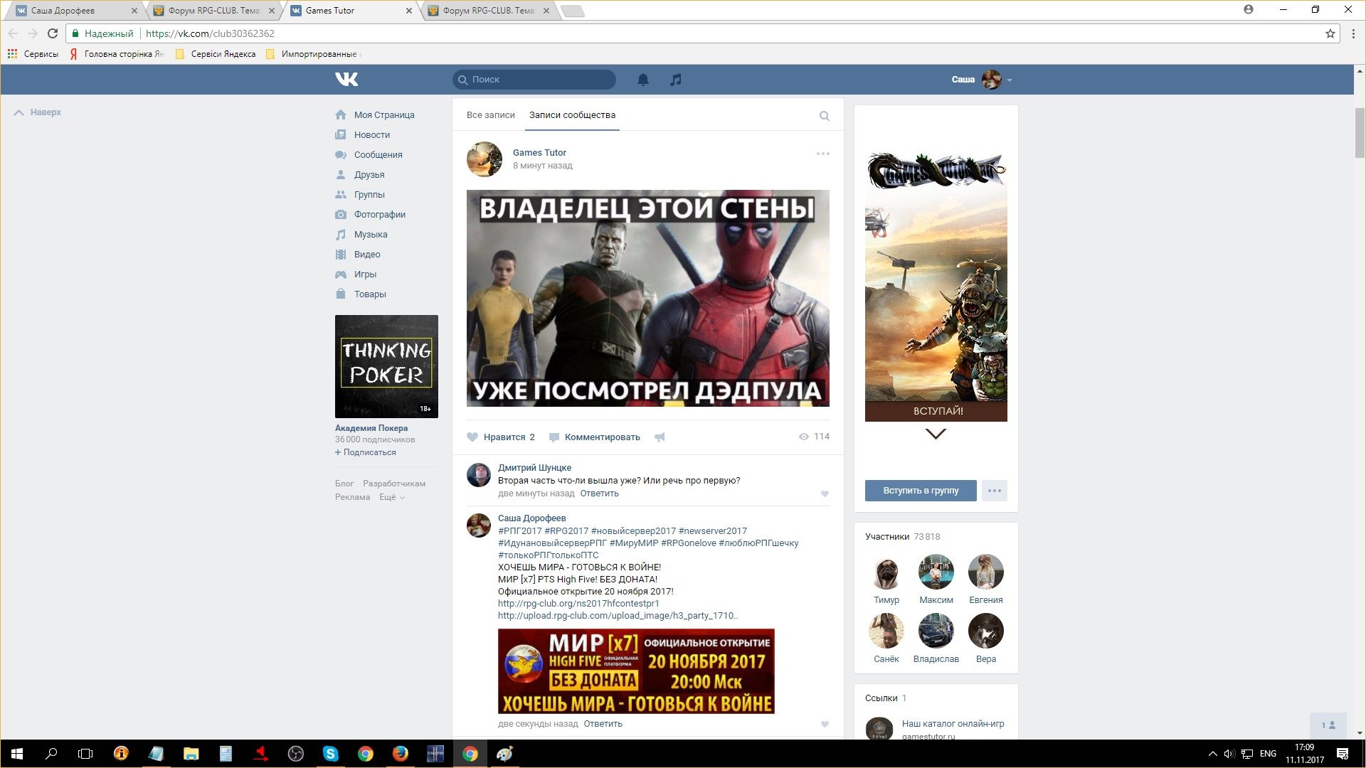
Task: Click Games Tutor post avatar
Action: coord(485,159)
